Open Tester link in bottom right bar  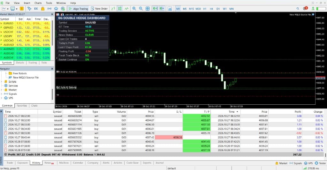point(320,163)
